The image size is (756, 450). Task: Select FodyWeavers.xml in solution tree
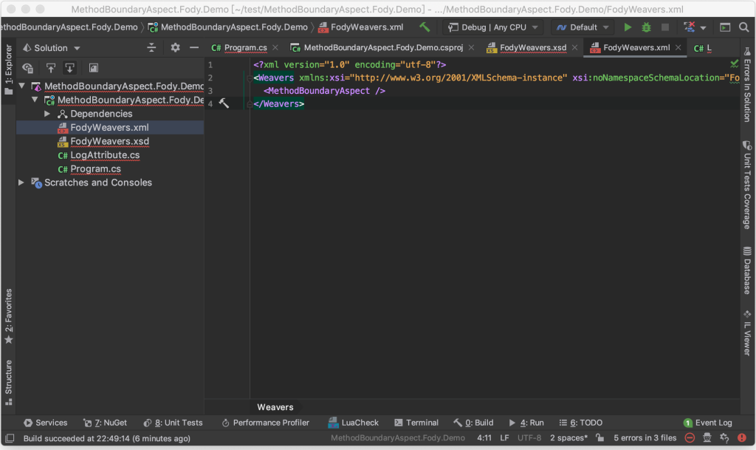pos(109,127)
